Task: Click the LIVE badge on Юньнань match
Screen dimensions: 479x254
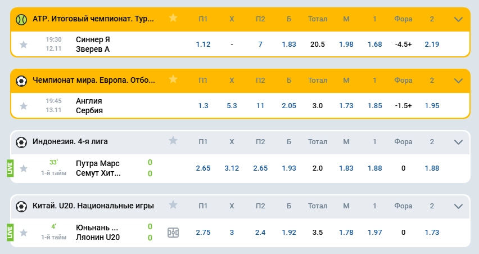Action: click(x=10, y=232)
